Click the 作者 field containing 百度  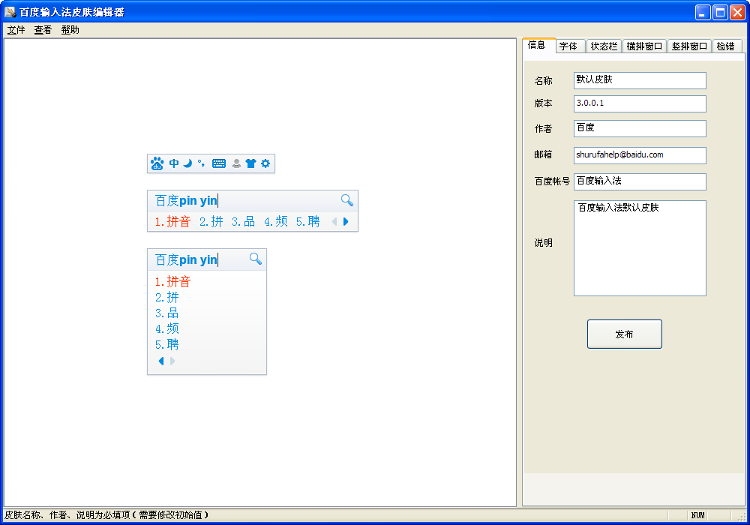(640, 128)
